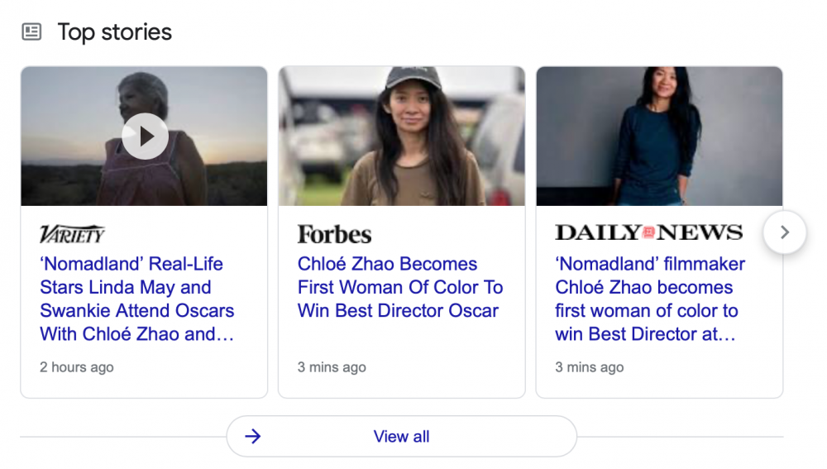Click the arrow icon beside View all
The image size is (827, 469).
tap(253, 436)
